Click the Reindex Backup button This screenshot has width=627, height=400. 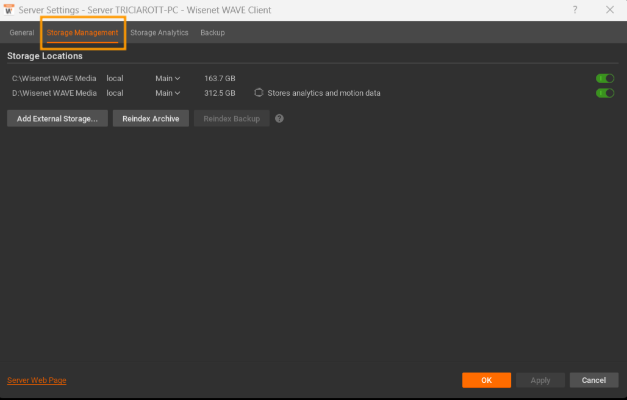232,118
